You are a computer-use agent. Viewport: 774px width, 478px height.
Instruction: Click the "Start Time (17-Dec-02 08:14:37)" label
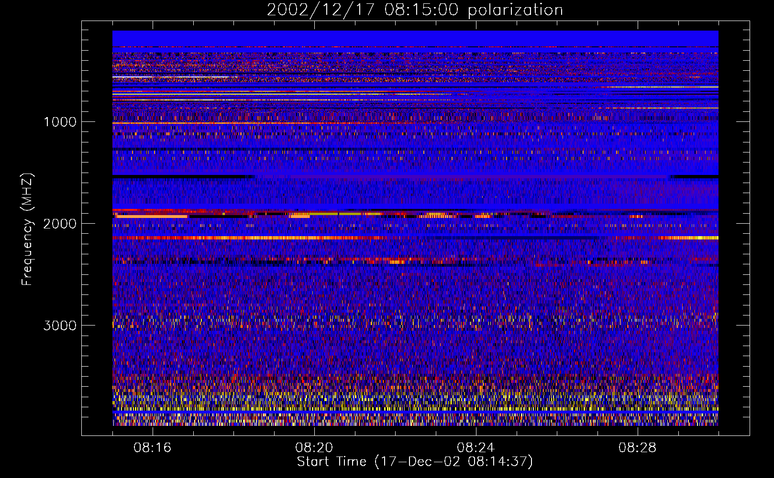pos(415,462)
